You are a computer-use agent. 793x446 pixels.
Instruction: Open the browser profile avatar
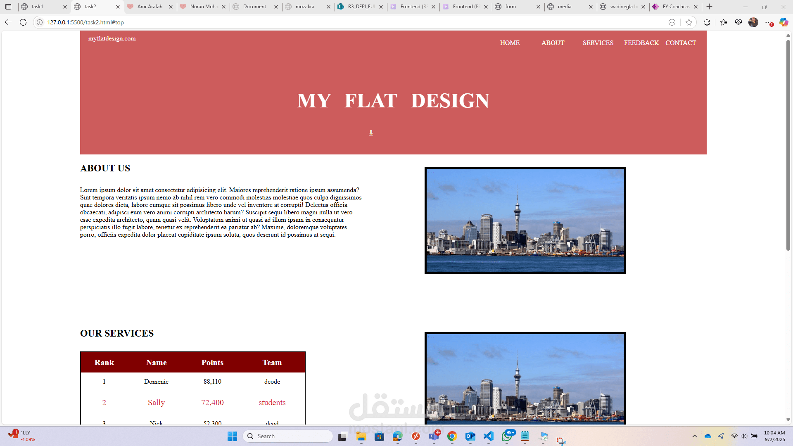coord(753,22)
